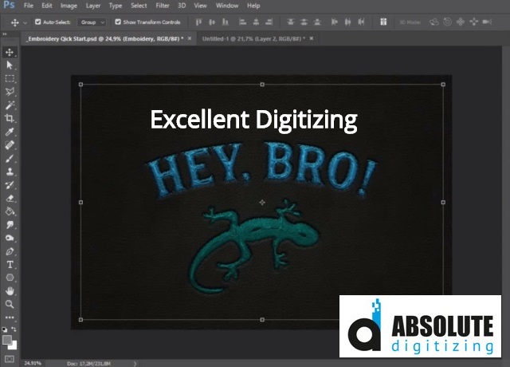Choose the Eyedropper tool
The image size is (510, 367).
[x=10, y=132]
